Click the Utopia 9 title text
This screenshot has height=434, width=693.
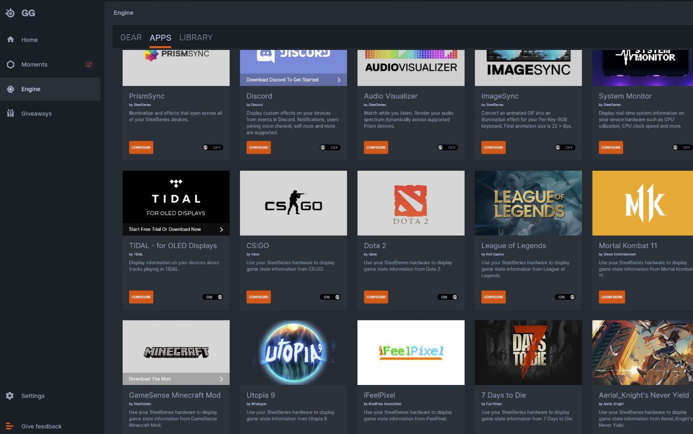tap(261, 395)
